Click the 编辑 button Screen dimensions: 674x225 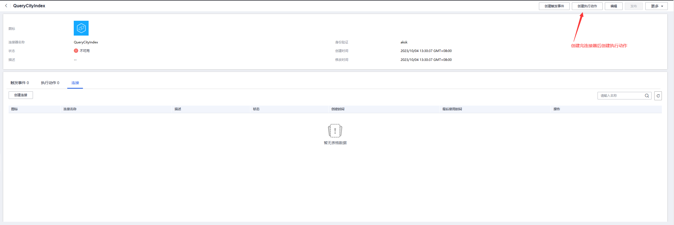pyautogui.click(x=614, y=6)
